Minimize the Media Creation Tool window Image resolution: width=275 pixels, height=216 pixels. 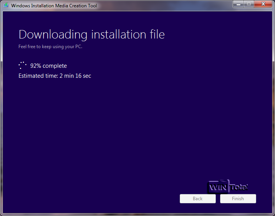point(239,4)
